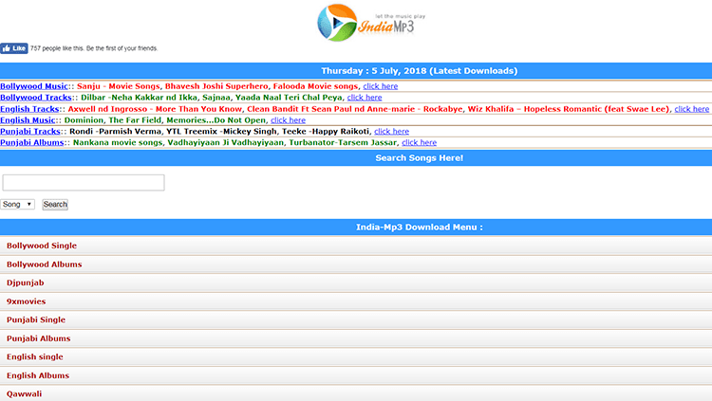Click 'Vadhayiyaan Ji Vadhayiyaan' text
This screenshot has height=401, width=712.
pyautogui.click(x=226, y=142)
